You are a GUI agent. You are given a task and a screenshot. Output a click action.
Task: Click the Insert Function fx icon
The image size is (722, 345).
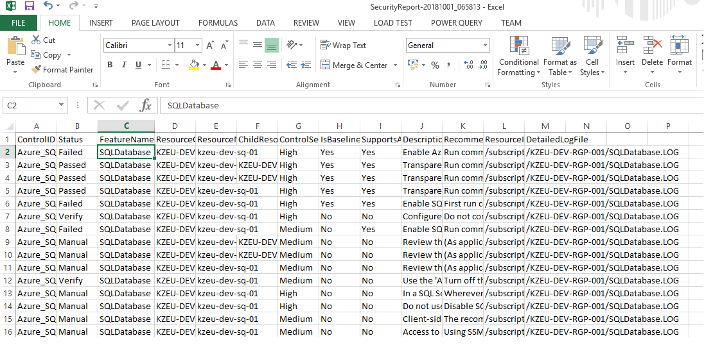pos(146,105)
